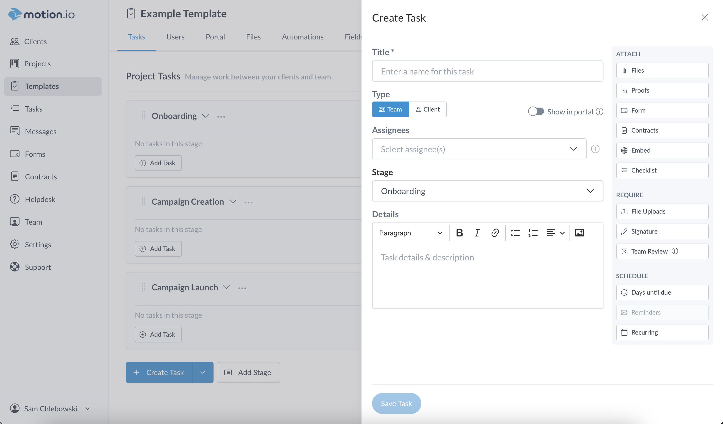Select the Team task type
The image size is (723, 424).
click(390, 109)
